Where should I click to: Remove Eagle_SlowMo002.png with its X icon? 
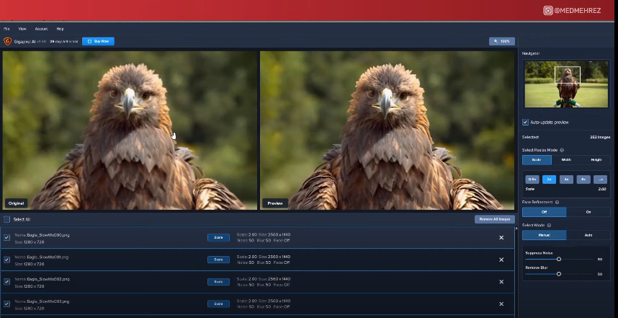pos(501,281)
